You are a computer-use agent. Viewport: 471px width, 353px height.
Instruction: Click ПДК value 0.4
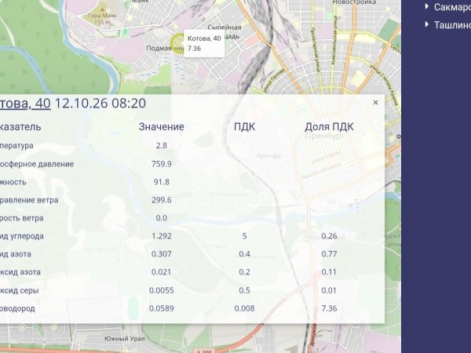[244, 254]
